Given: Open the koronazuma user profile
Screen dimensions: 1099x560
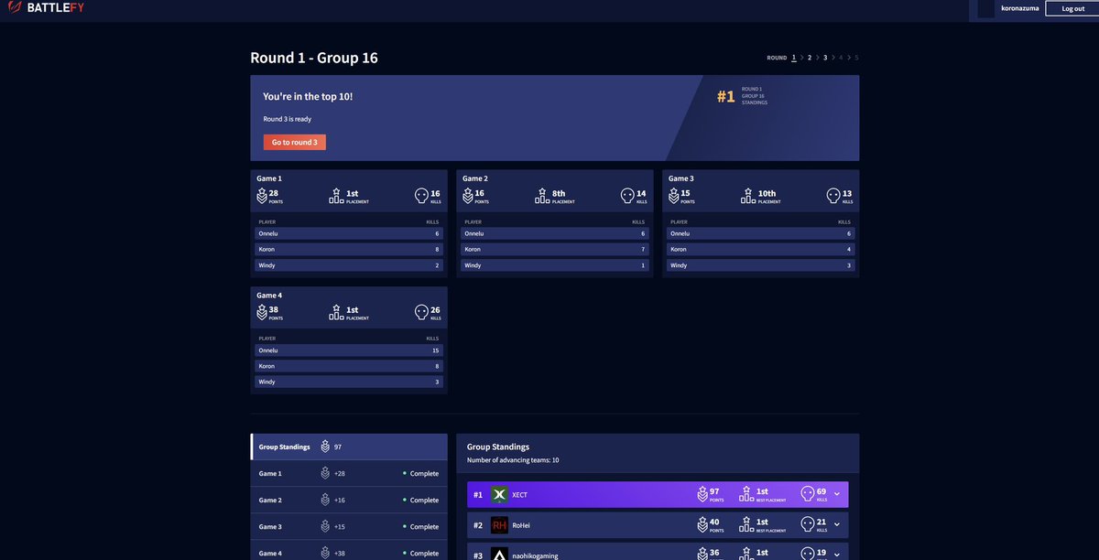Looking at the screenshot, I should [x=1020, y=8].
